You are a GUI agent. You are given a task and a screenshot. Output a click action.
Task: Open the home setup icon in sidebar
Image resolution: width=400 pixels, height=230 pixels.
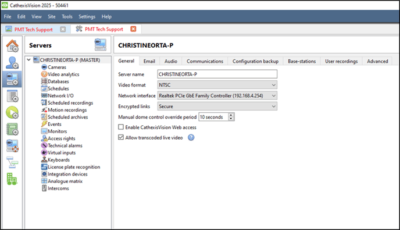click(12, 46)
